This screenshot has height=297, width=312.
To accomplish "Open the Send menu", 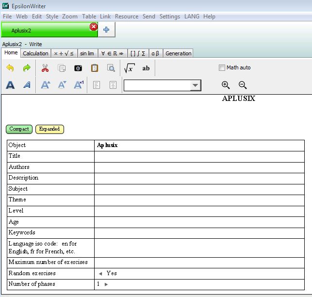I will tap(149, 16).
